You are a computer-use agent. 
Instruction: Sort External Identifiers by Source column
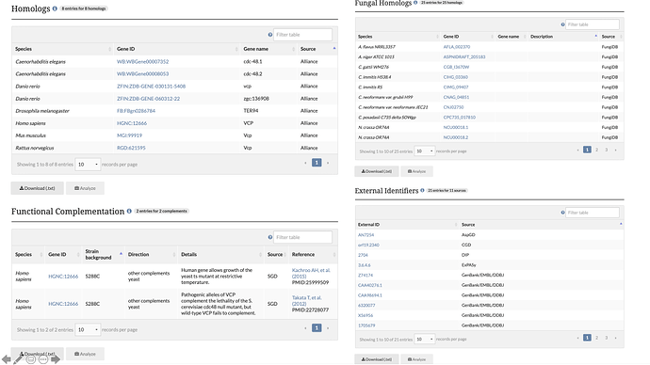tap(541, 224)
